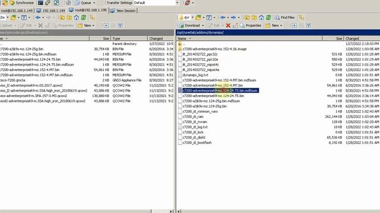This screenshot has height=213, width=380.
Task: Expand the Queue dropdown arrow
Action: (x=94, y=3)
